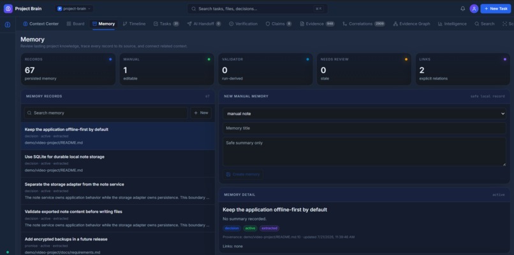Click the Search tab magnifier icon
Screen dimensions: 514x255
tap(477, 24)
